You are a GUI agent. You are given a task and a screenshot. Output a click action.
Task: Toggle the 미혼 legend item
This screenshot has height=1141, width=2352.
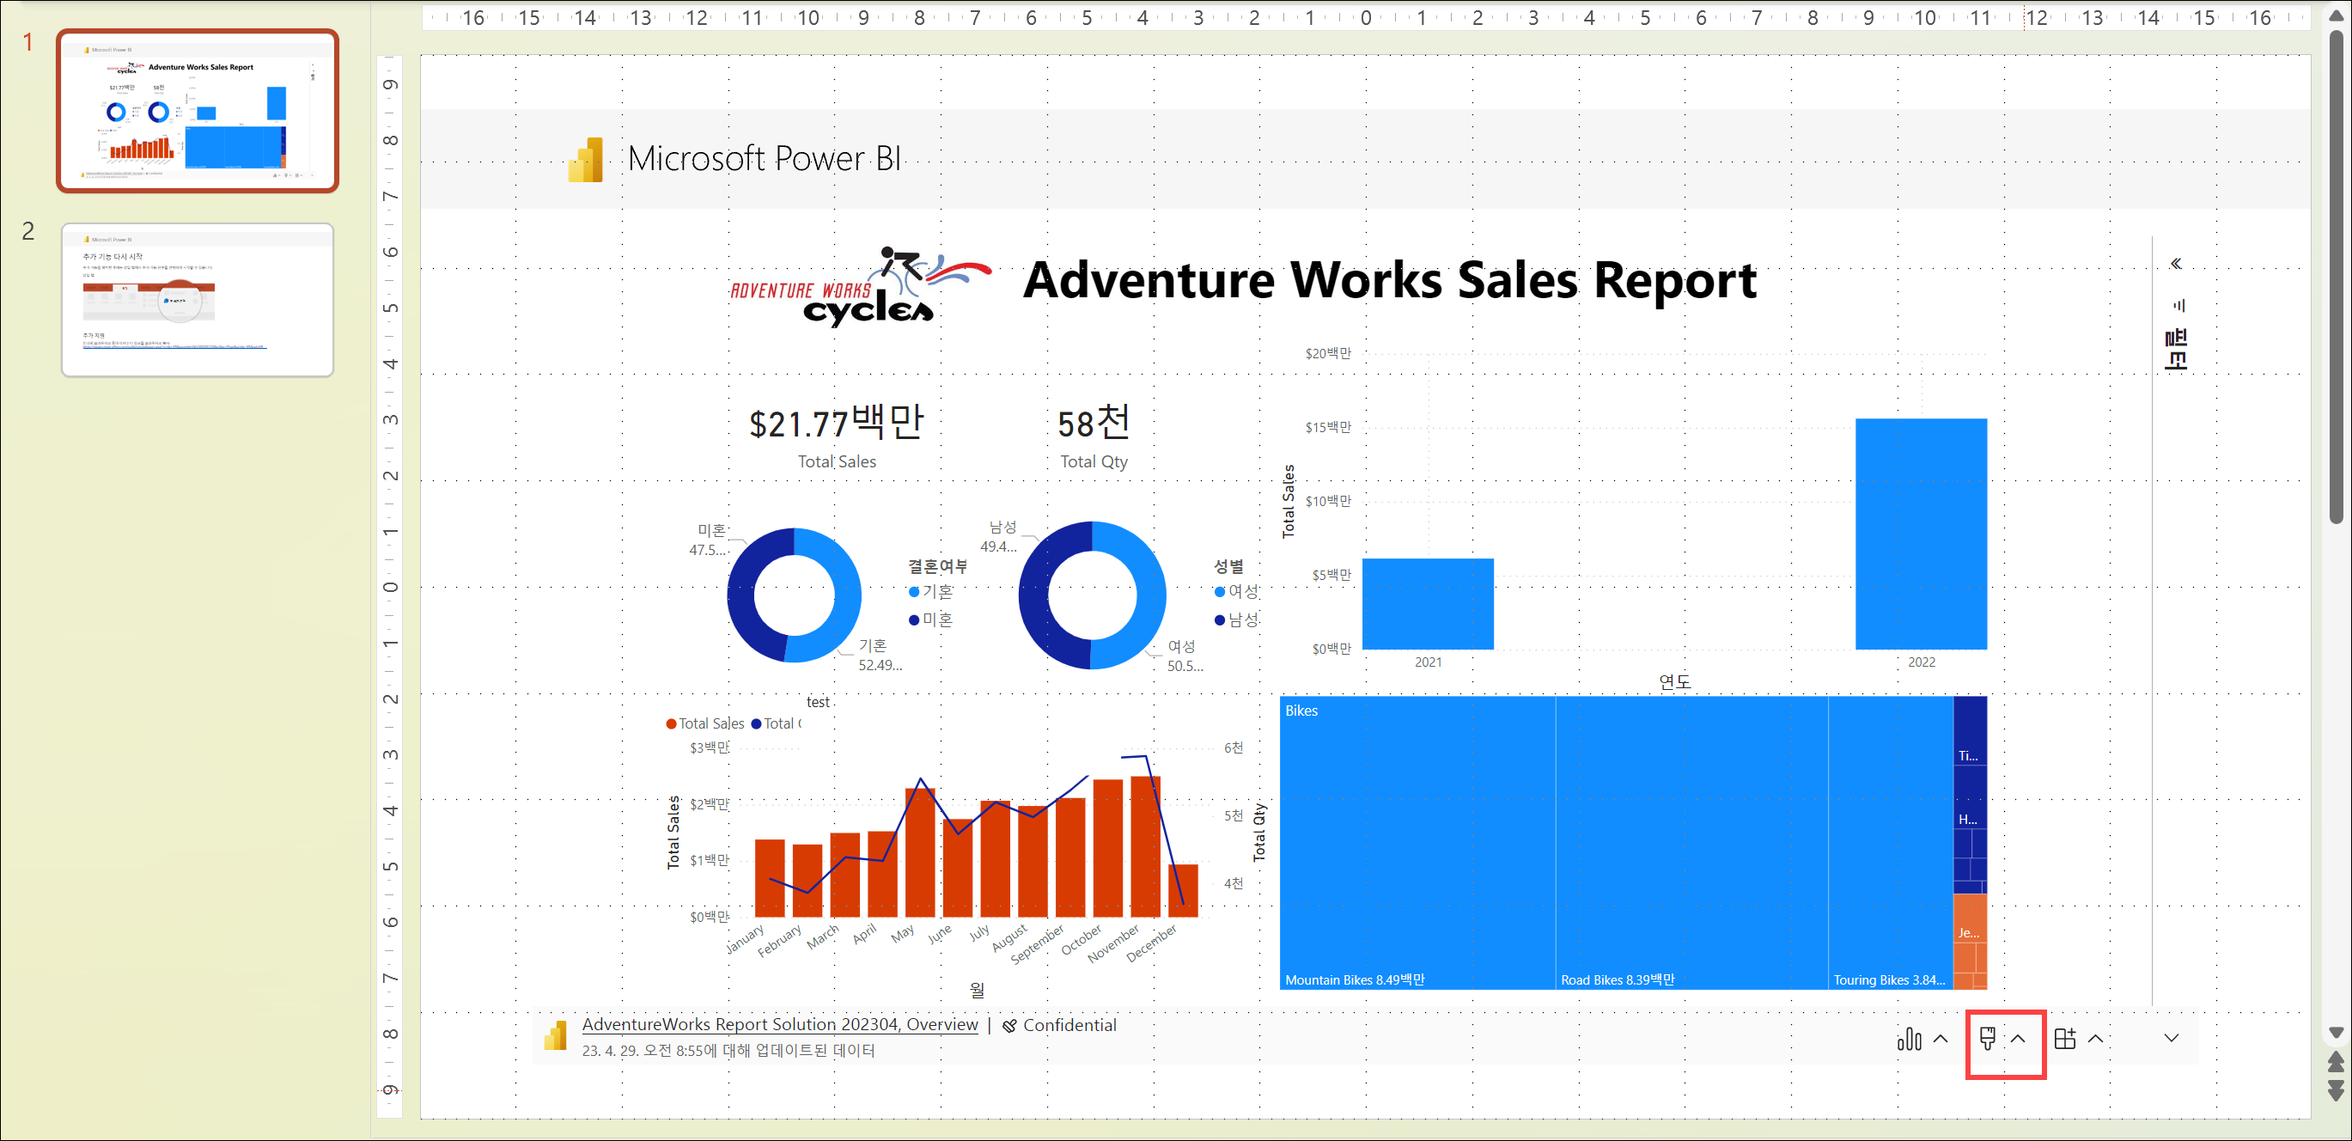tap(931, 619)
